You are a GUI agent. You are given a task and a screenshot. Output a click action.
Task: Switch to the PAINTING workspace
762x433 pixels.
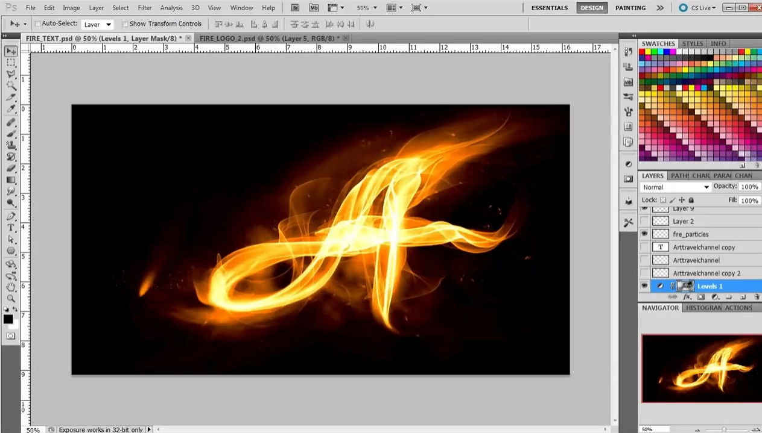(630, 8)
